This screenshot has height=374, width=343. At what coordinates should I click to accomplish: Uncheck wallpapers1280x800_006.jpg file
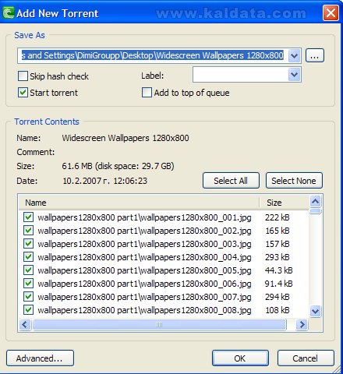coord(28,284)
